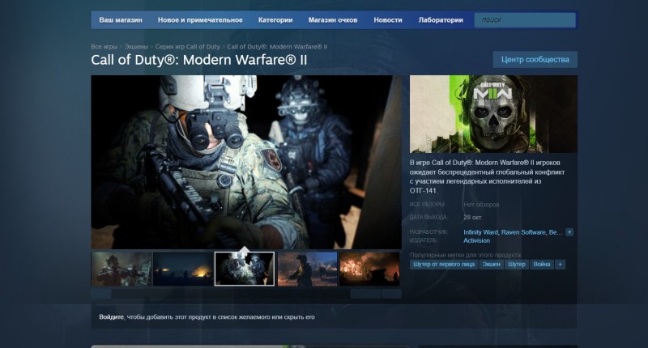Open main night-vision soldiers screenshot
This screenshot has width=648, height=348.
point(246,162)
